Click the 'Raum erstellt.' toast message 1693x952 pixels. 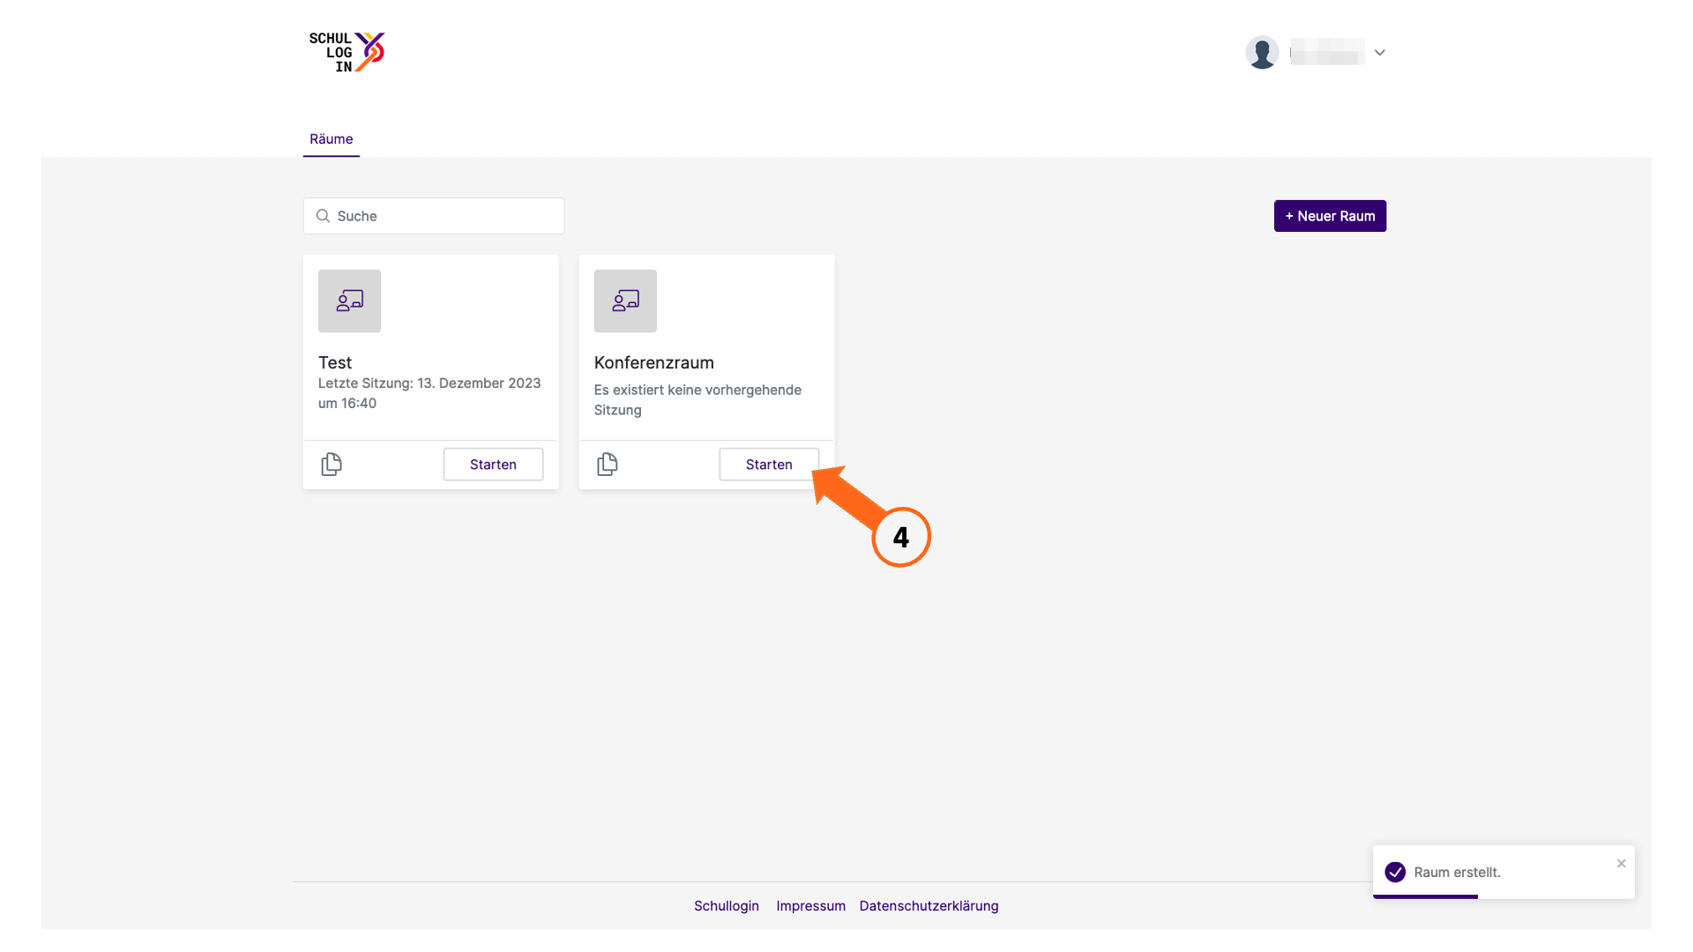pyautogui.click(x=1457, y=872)
